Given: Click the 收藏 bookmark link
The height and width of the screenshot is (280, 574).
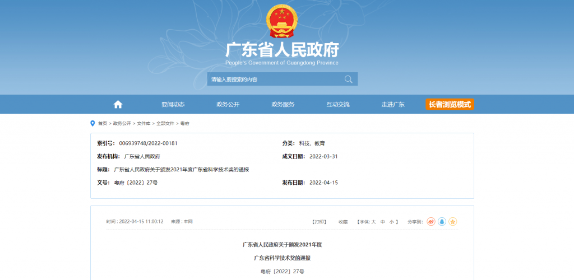Looking at the screenshot, I should coord(342,222).
